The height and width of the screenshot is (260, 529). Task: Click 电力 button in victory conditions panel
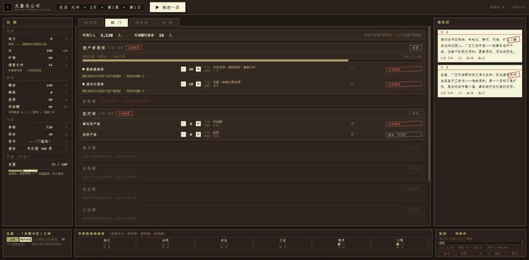[x=447, y=253]
